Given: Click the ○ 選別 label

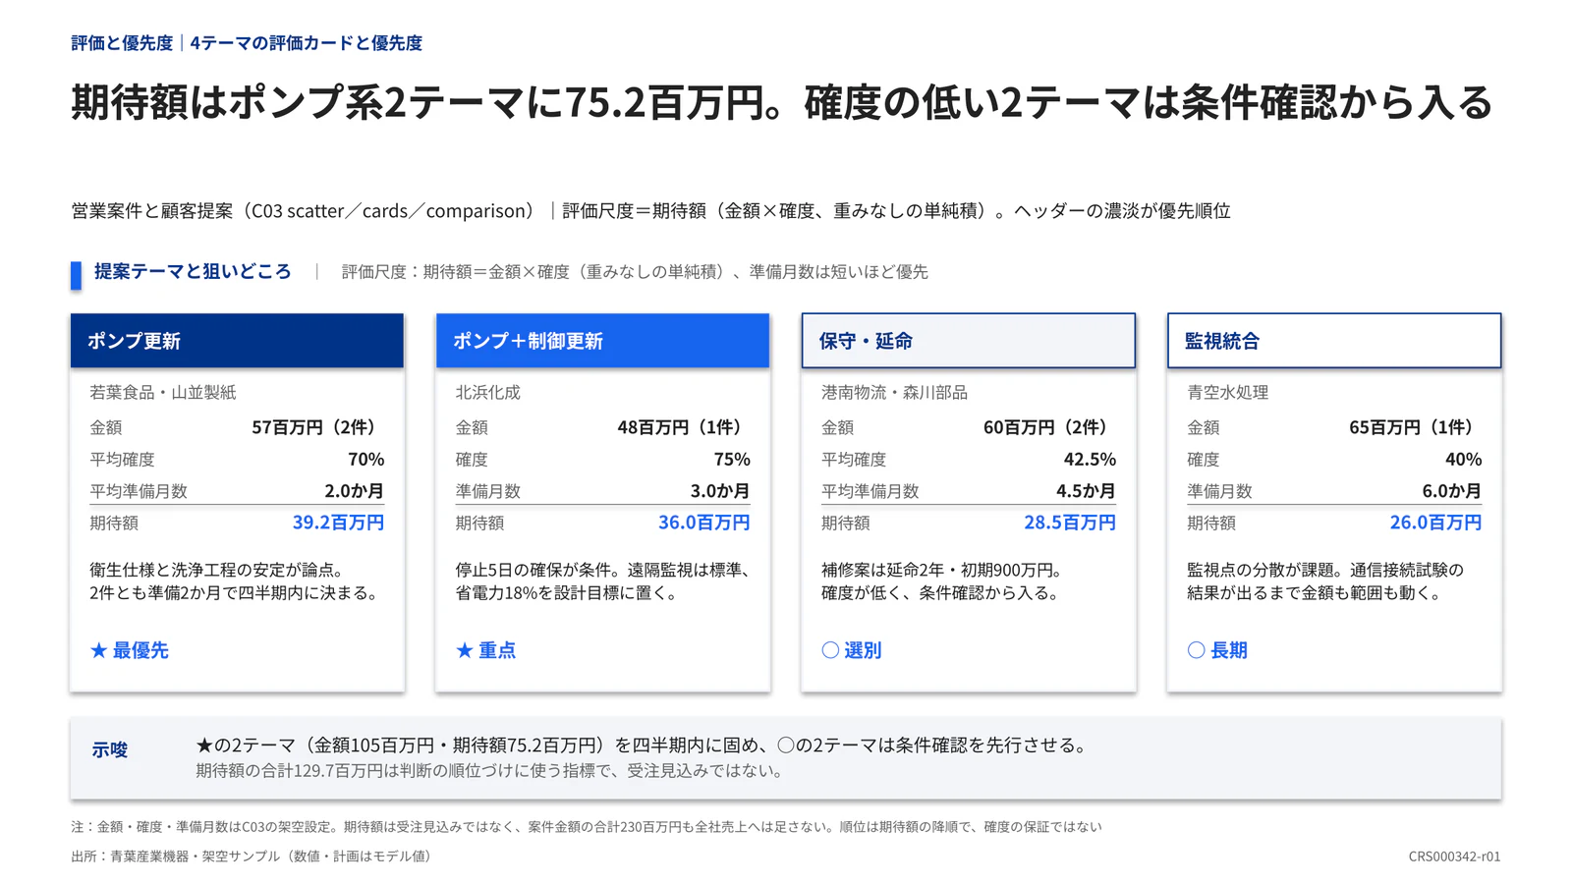Looking at the screenshot, I should (x=851, y=650).
